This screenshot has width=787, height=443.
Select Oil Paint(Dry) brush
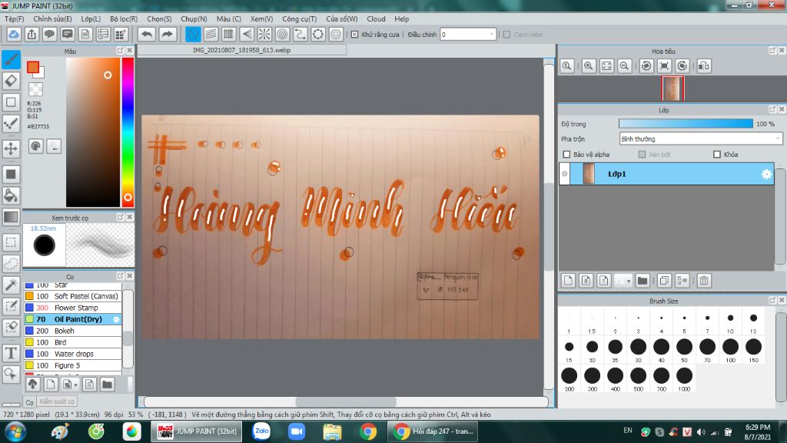(73, 319)
